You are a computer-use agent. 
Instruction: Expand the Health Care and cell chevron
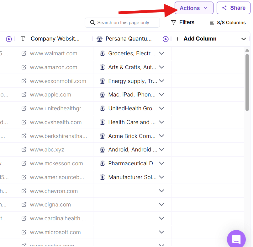161,122
